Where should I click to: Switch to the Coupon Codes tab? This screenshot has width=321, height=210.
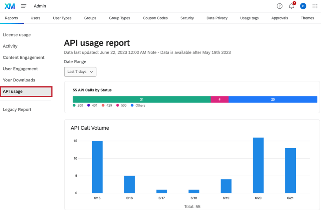click(155, 18)
